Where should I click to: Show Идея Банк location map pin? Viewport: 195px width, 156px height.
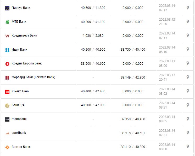[x=188, y=49]
